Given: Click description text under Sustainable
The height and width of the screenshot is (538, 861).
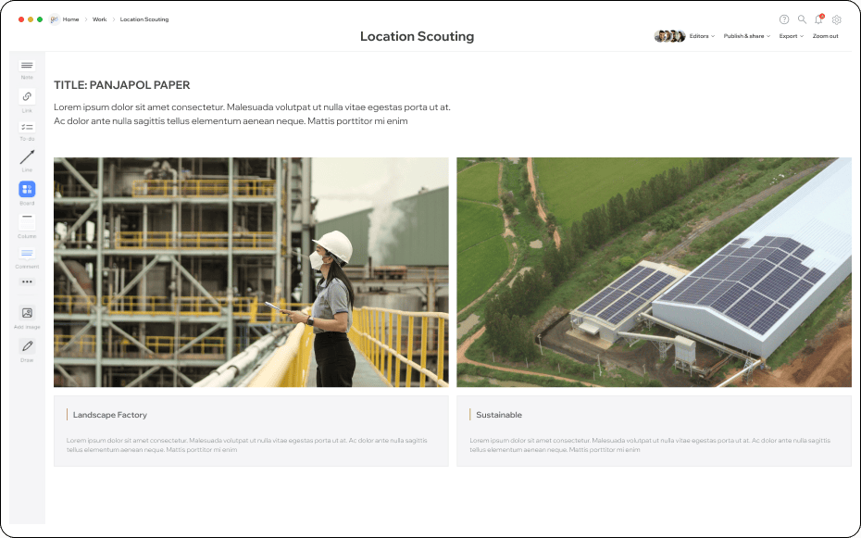Looking at the screenshot, I should tap(650, 444).
